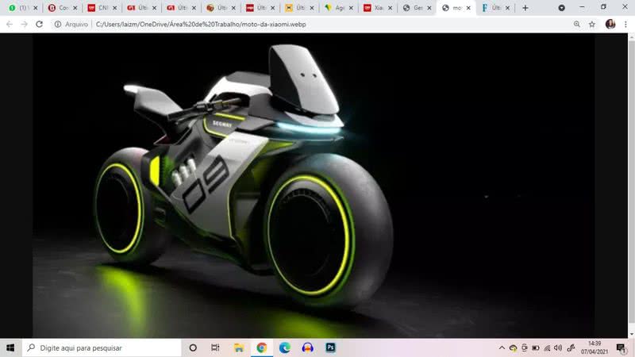Go forward to next page
The height and width of the screenshot is (357, 635).
25,25
